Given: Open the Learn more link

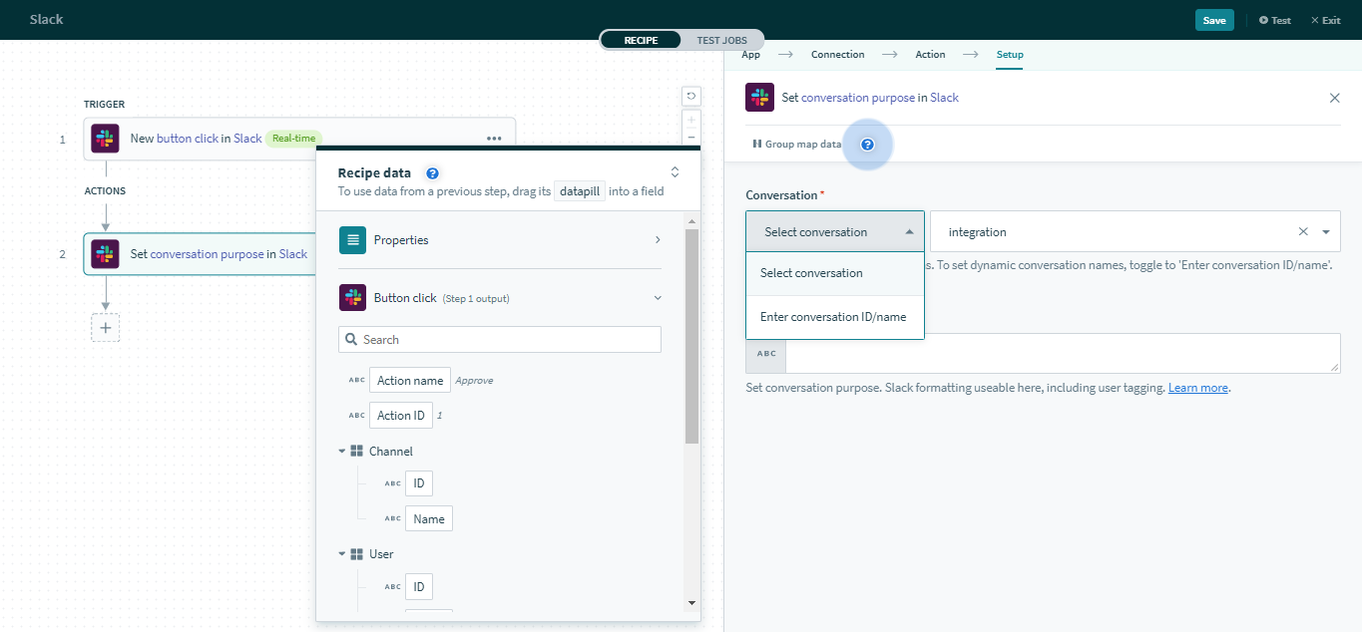Looking at the screenshot, I should [x=1197, y=388].
